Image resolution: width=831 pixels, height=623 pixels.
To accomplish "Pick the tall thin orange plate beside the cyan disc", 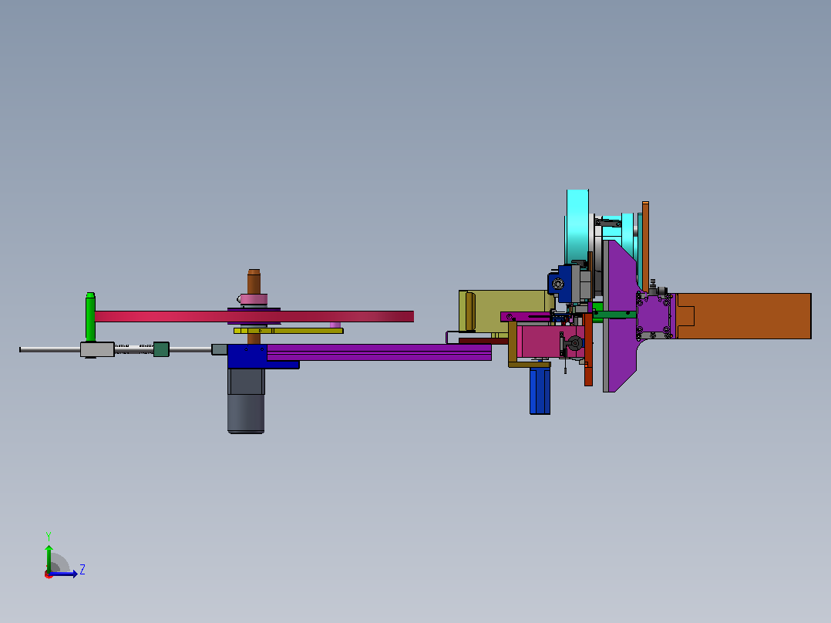I will tap(645, 246).
